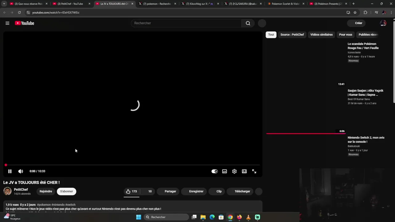
Task: Reload the page in the browser
Action: click(19, 13)
